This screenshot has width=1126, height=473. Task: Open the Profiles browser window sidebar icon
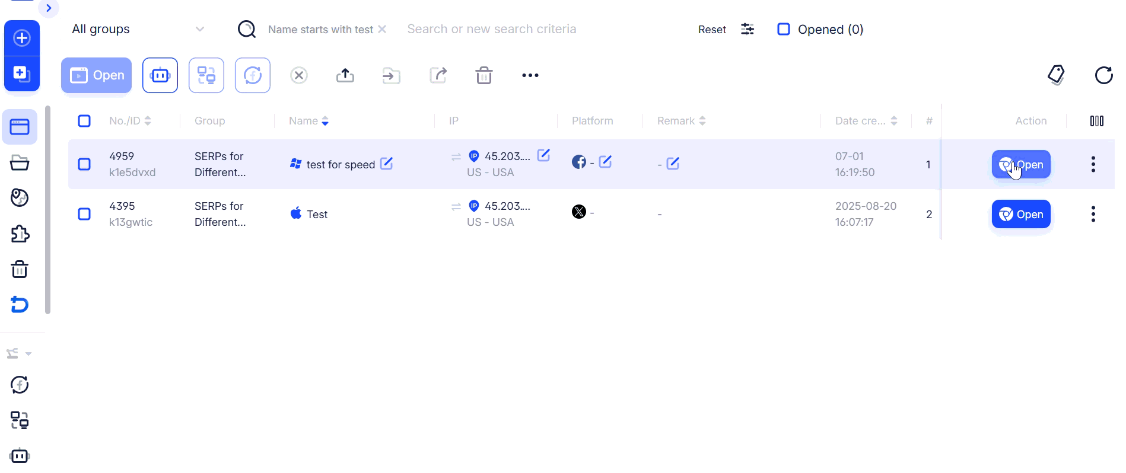tap(20, 127)
